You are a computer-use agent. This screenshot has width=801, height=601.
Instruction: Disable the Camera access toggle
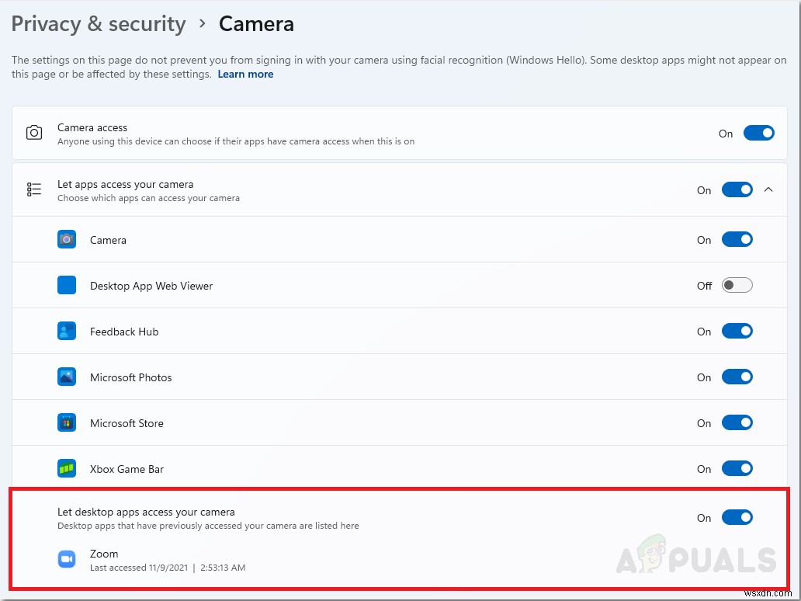tap(758, 132)
